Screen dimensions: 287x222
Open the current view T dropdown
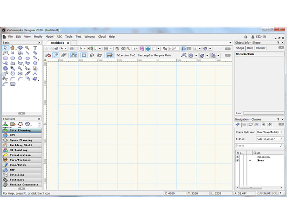(159, 49)
